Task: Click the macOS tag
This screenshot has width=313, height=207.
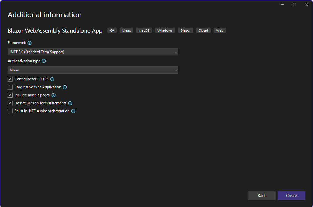Action: (144, 30)
